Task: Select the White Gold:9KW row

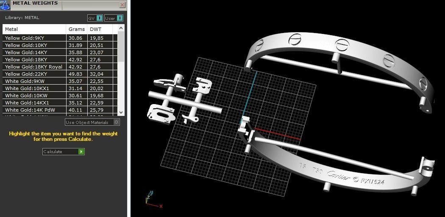Action: click(60, 81)
